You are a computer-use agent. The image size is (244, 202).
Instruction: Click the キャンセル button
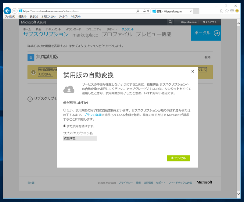(x=178, y=158)
